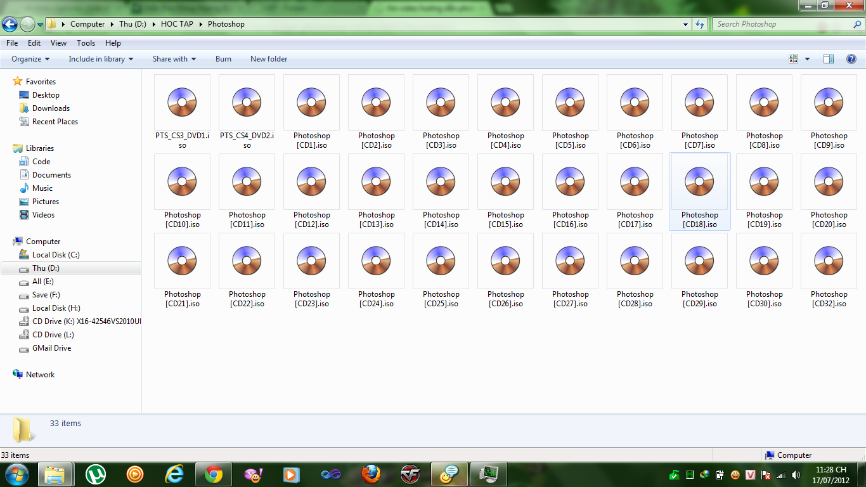Select the PTS_CS3_DVD1.iso disc image

(182, 103)
